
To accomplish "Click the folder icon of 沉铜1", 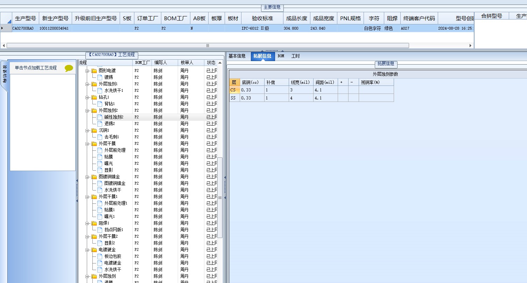I will coord(94,130).
